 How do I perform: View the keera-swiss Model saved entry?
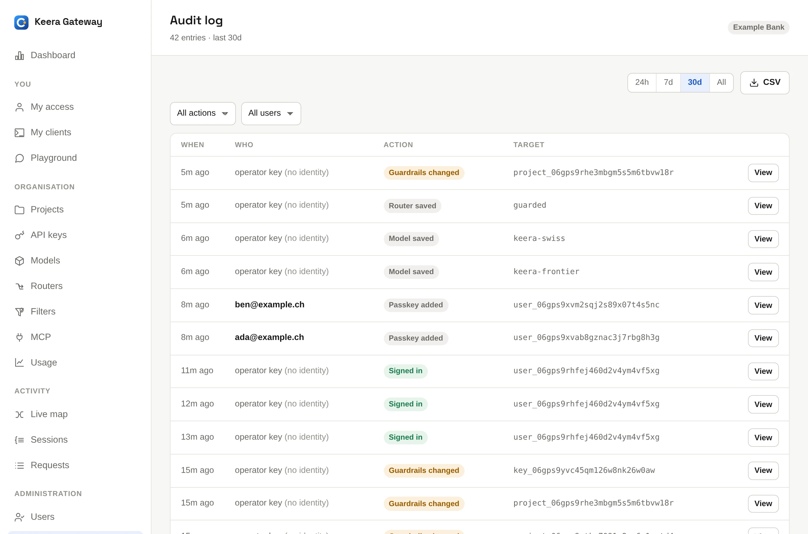[x=763, y=239]
